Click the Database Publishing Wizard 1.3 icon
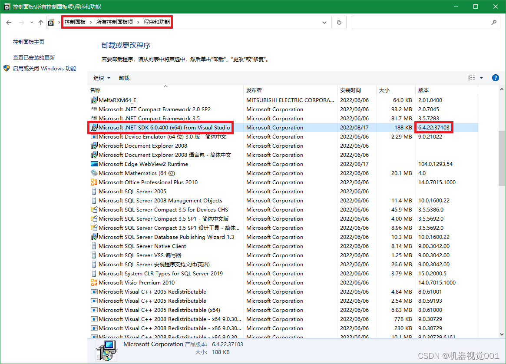Screen dimensions: 506x364 coord(94,237)
